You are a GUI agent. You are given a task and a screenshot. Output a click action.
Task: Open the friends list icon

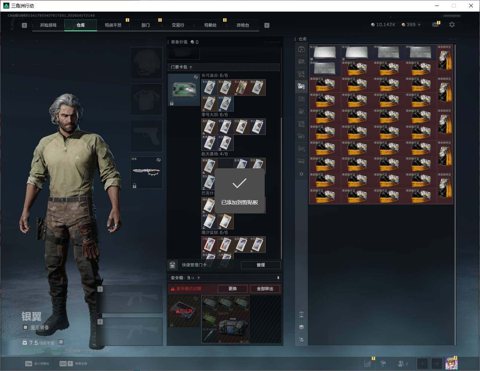402,363
